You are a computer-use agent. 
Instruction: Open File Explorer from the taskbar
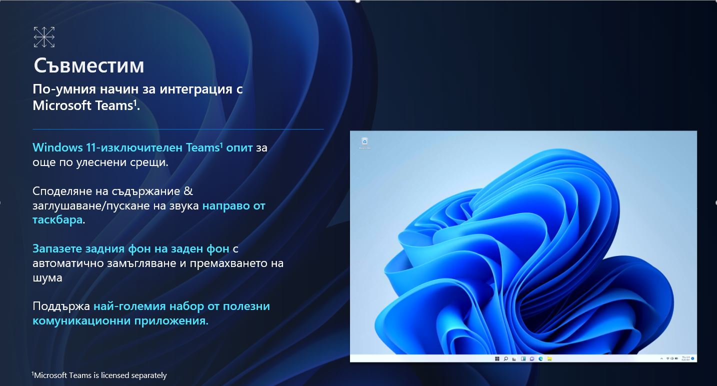(x=549, y=359)
